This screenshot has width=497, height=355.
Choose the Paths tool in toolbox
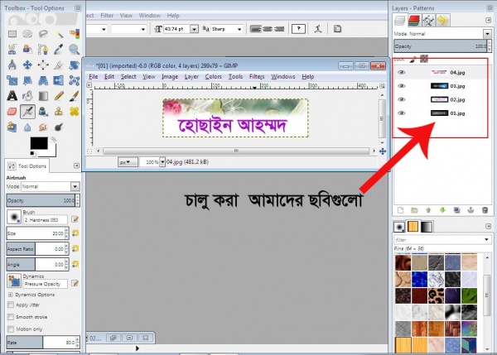pos(43,49)
